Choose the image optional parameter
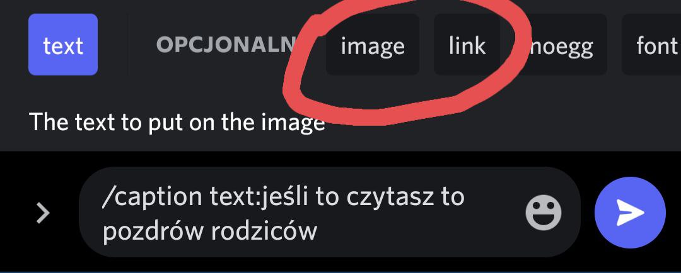The image size is (681, 273). click(373, 45)
